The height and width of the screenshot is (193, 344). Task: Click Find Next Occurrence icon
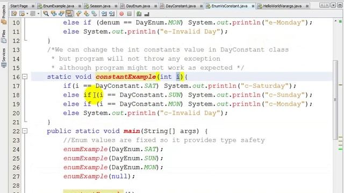click(61, 14)
